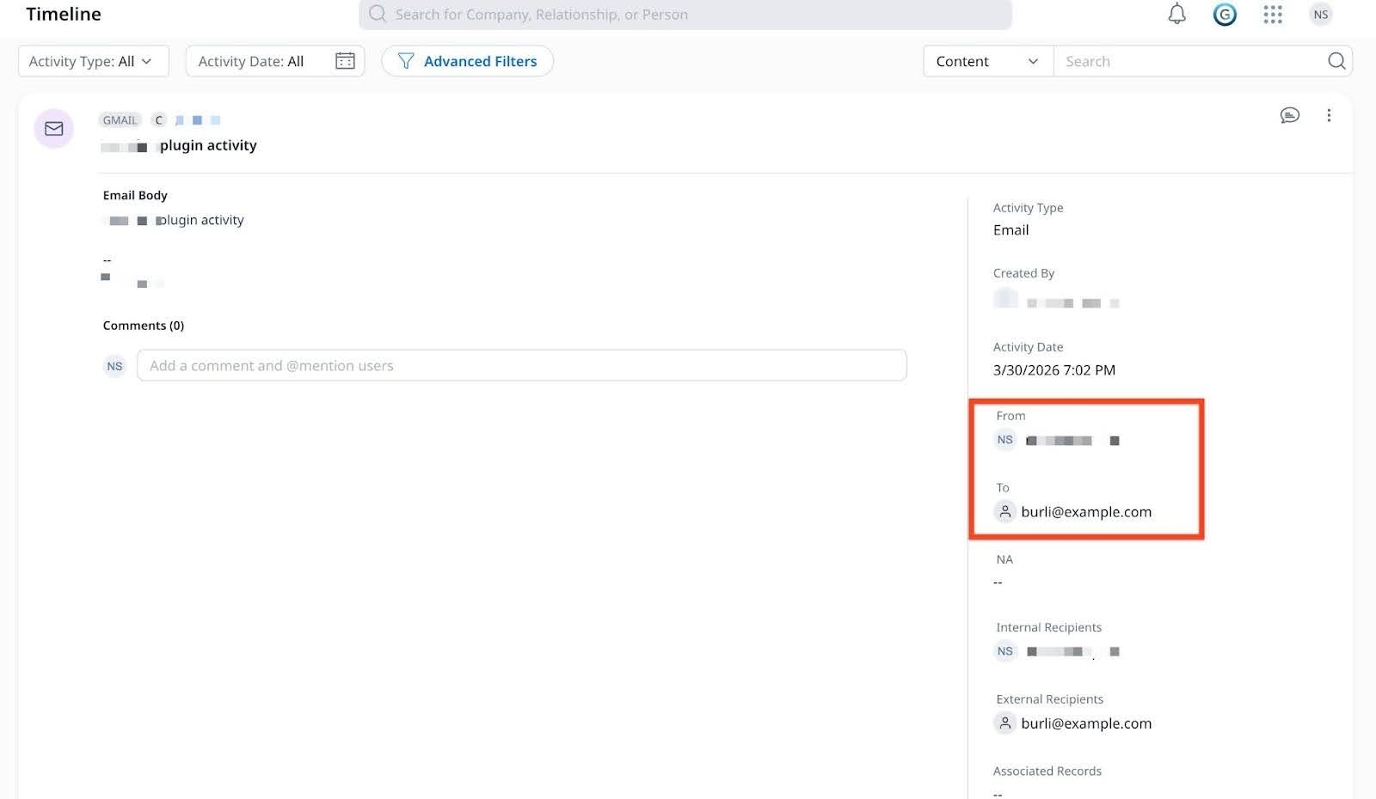Click the Email Body label
Screen dimensions: 1376x799
click(x=135, y=195)
